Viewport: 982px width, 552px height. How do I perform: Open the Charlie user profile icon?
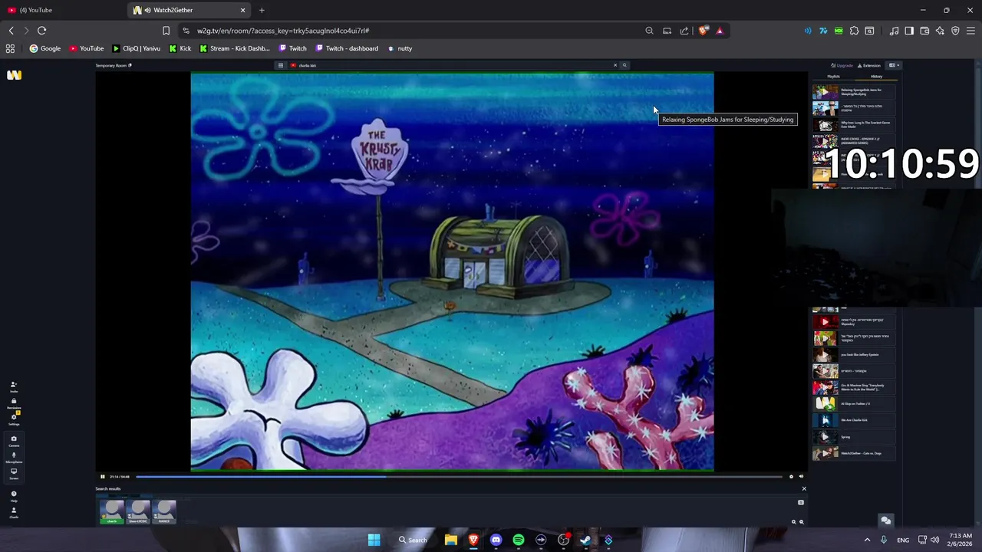13,512
